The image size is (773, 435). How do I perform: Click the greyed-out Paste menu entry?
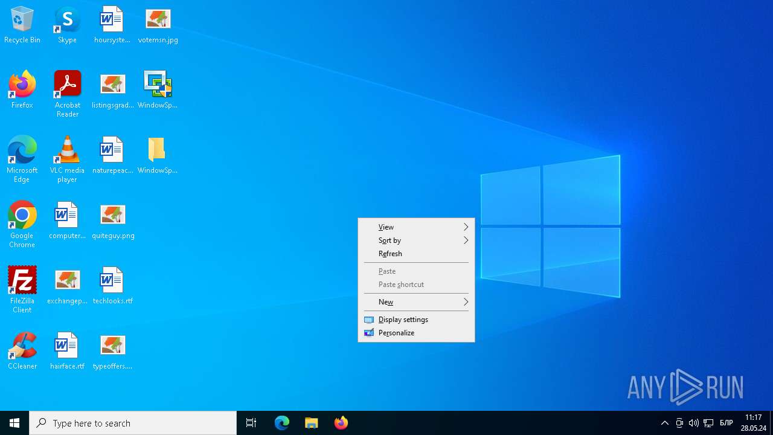click(416, 271)
